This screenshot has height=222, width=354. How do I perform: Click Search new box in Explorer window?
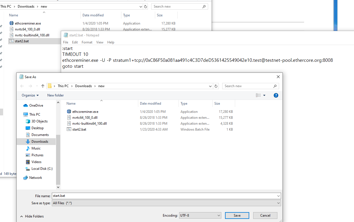click(179, 6)
